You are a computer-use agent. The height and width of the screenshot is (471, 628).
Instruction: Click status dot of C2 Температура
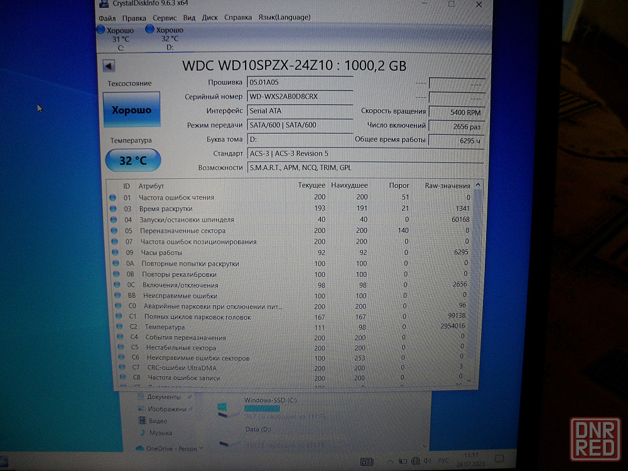(x=119, y=327)
